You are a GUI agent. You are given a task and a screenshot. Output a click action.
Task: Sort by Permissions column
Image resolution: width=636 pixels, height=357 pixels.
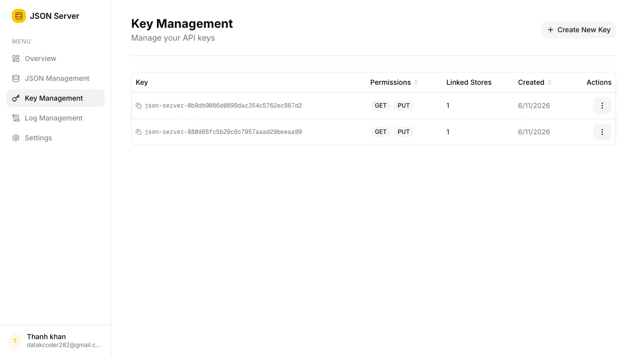[x=394, y=82]
